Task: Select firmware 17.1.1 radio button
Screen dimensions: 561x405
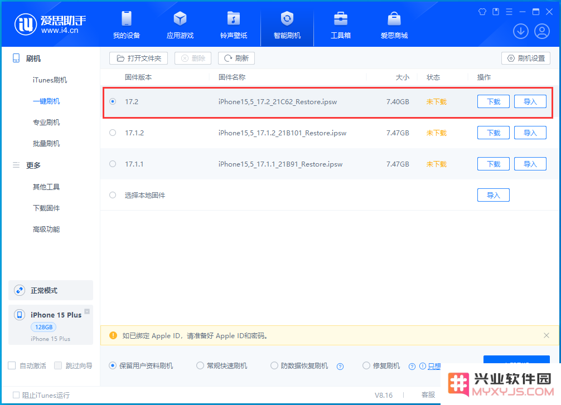Action: click(113, 164)
